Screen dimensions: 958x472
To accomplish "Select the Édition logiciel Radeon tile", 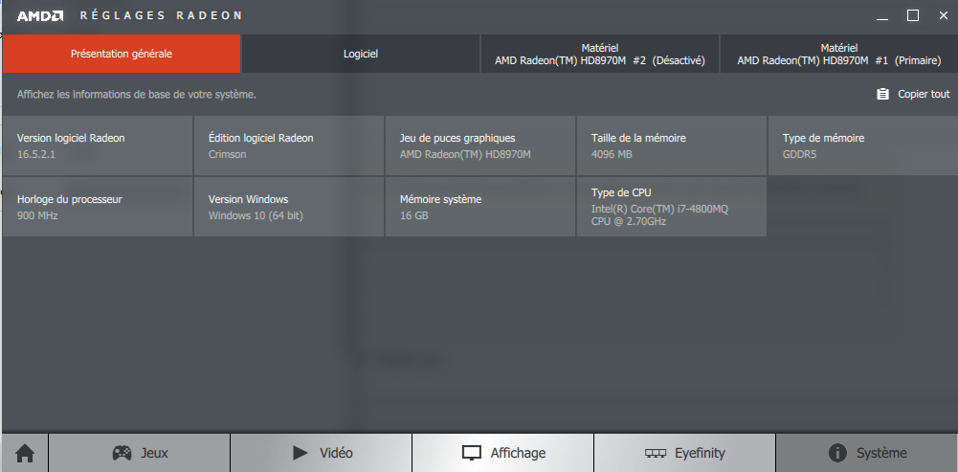I will click(289, 146).
